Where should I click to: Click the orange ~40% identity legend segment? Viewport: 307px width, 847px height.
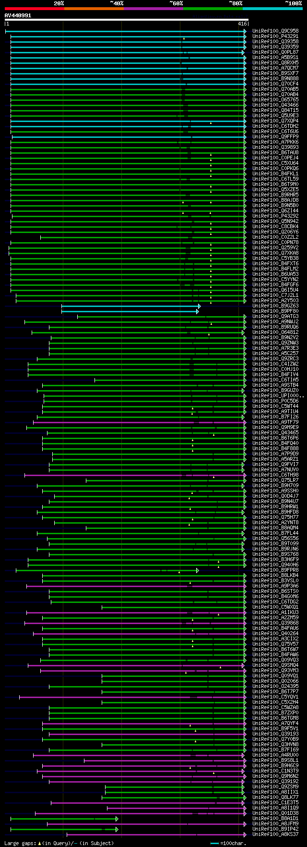pos(94,8)
